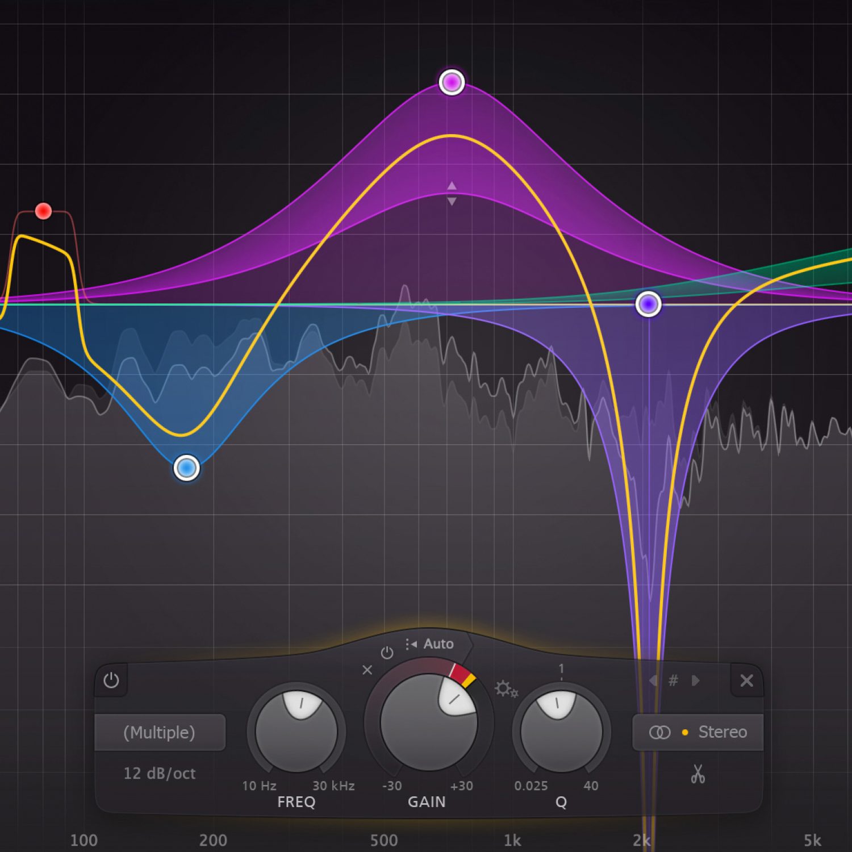Select the purple notch band node
The image size is (852, 852).
[648, 304]
